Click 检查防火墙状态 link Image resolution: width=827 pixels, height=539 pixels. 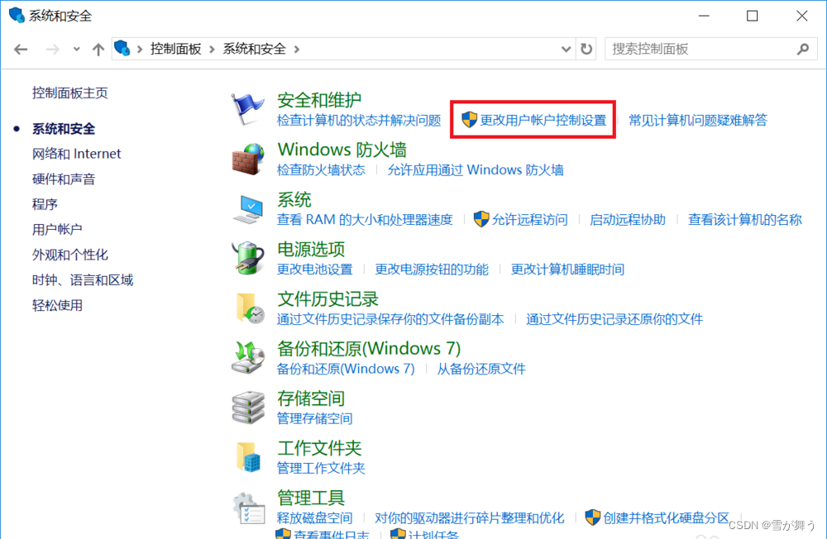(321, 169)
